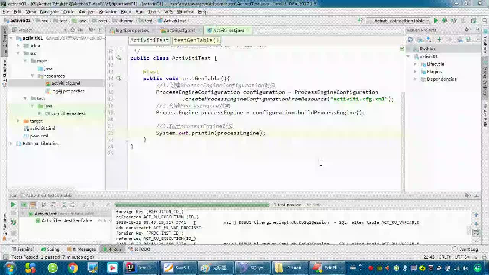Open the Search Everywhere magnifier
Image resolution: width=489 pixels, height=275 pixels.
point(484,21)
